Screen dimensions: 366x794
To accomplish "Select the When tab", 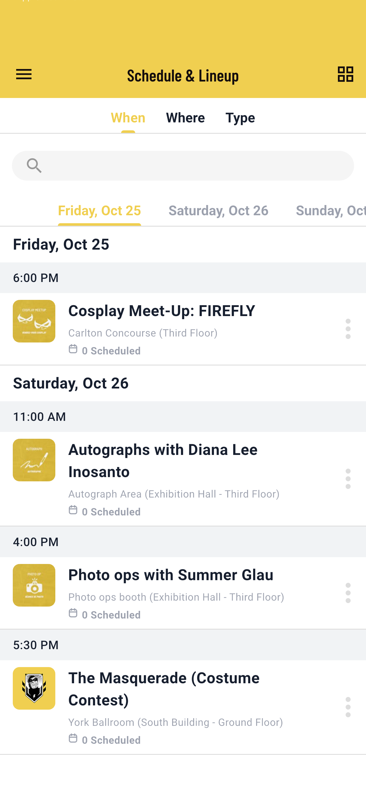I will (x=128, y=118).
